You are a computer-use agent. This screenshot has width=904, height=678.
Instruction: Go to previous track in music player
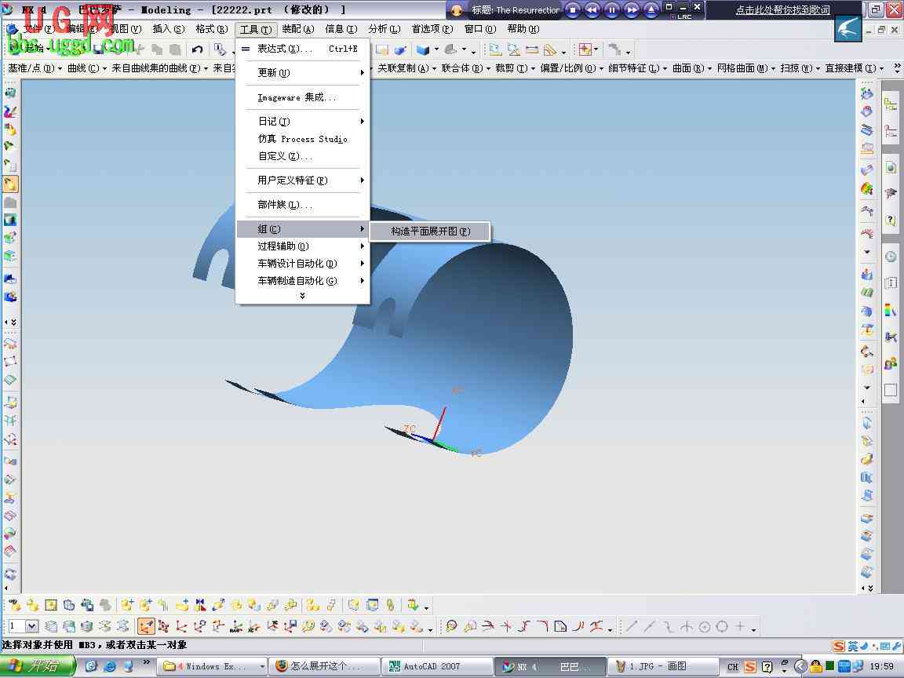click(592, 9)
